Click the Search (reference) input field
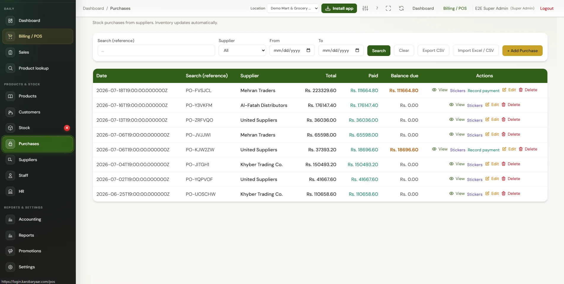The height and width of the screenshot is (284, 564). click(156, 50)
